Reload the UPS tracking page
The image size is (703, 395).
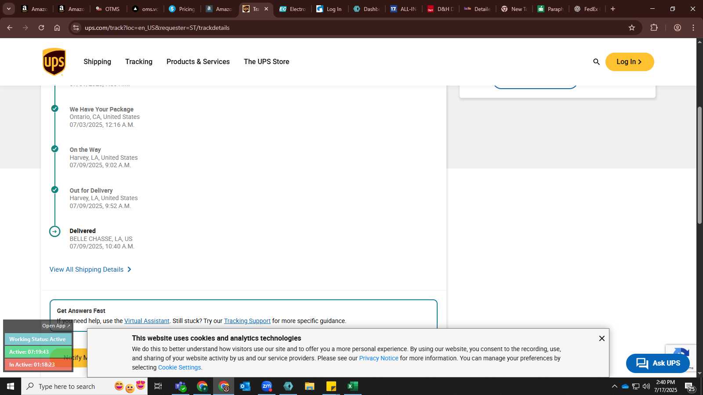[41, 28]
